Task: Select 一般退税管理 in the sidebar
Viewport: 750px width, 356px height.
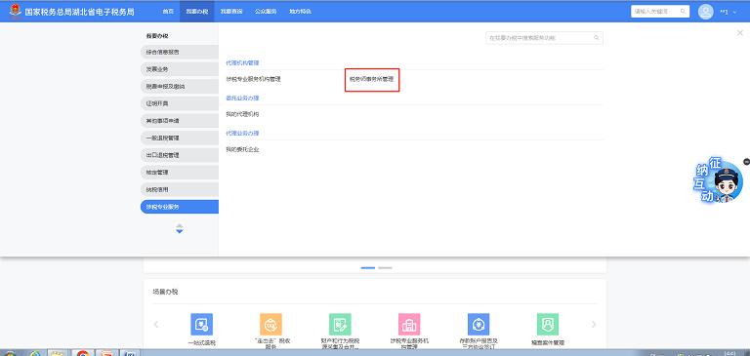Action: tap(180, 138)
